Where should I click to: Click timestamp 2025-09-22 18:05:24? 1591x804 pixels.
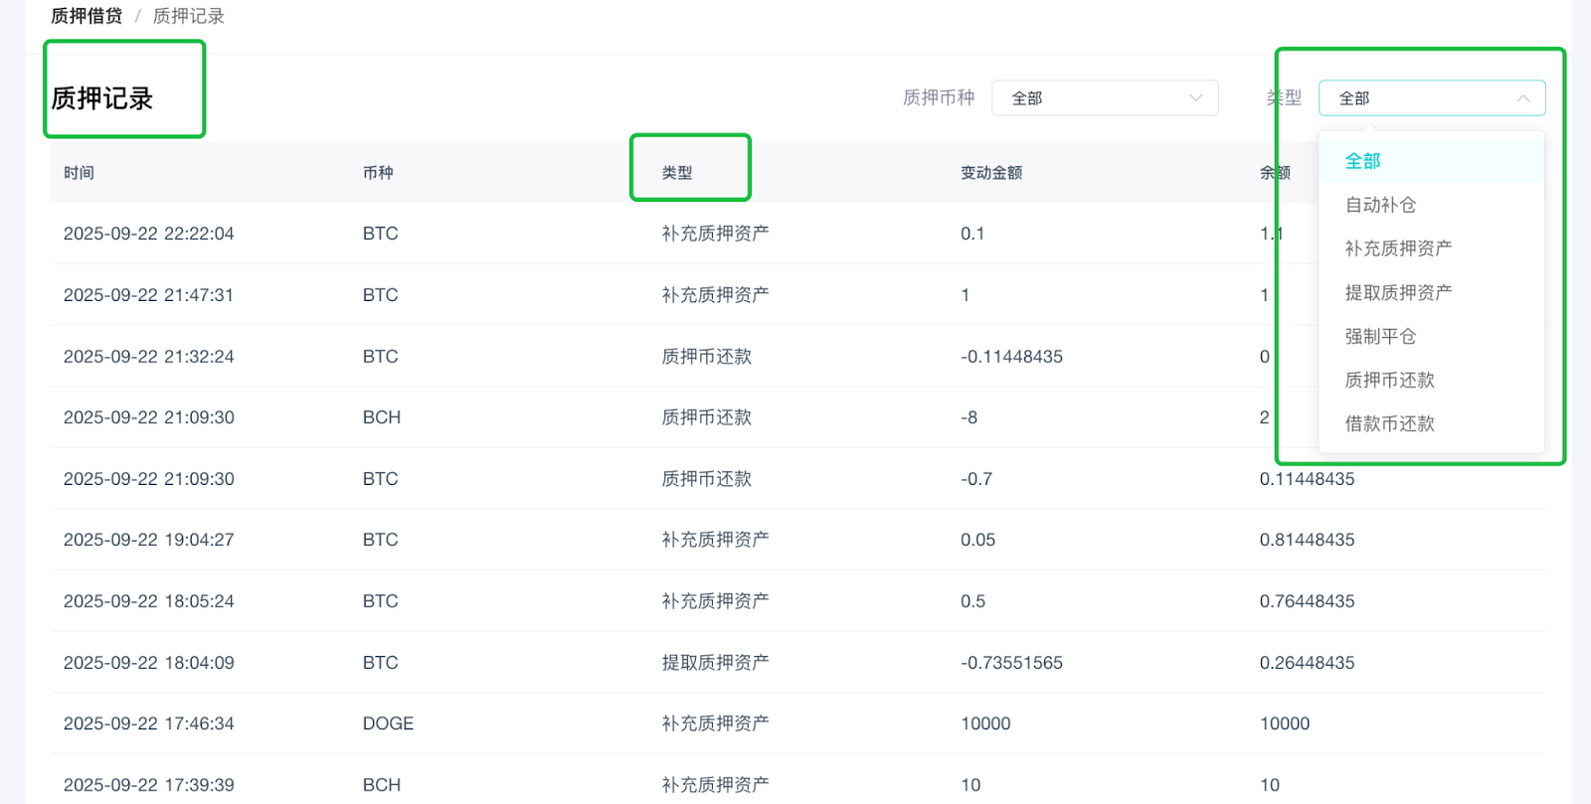(149, 601)
